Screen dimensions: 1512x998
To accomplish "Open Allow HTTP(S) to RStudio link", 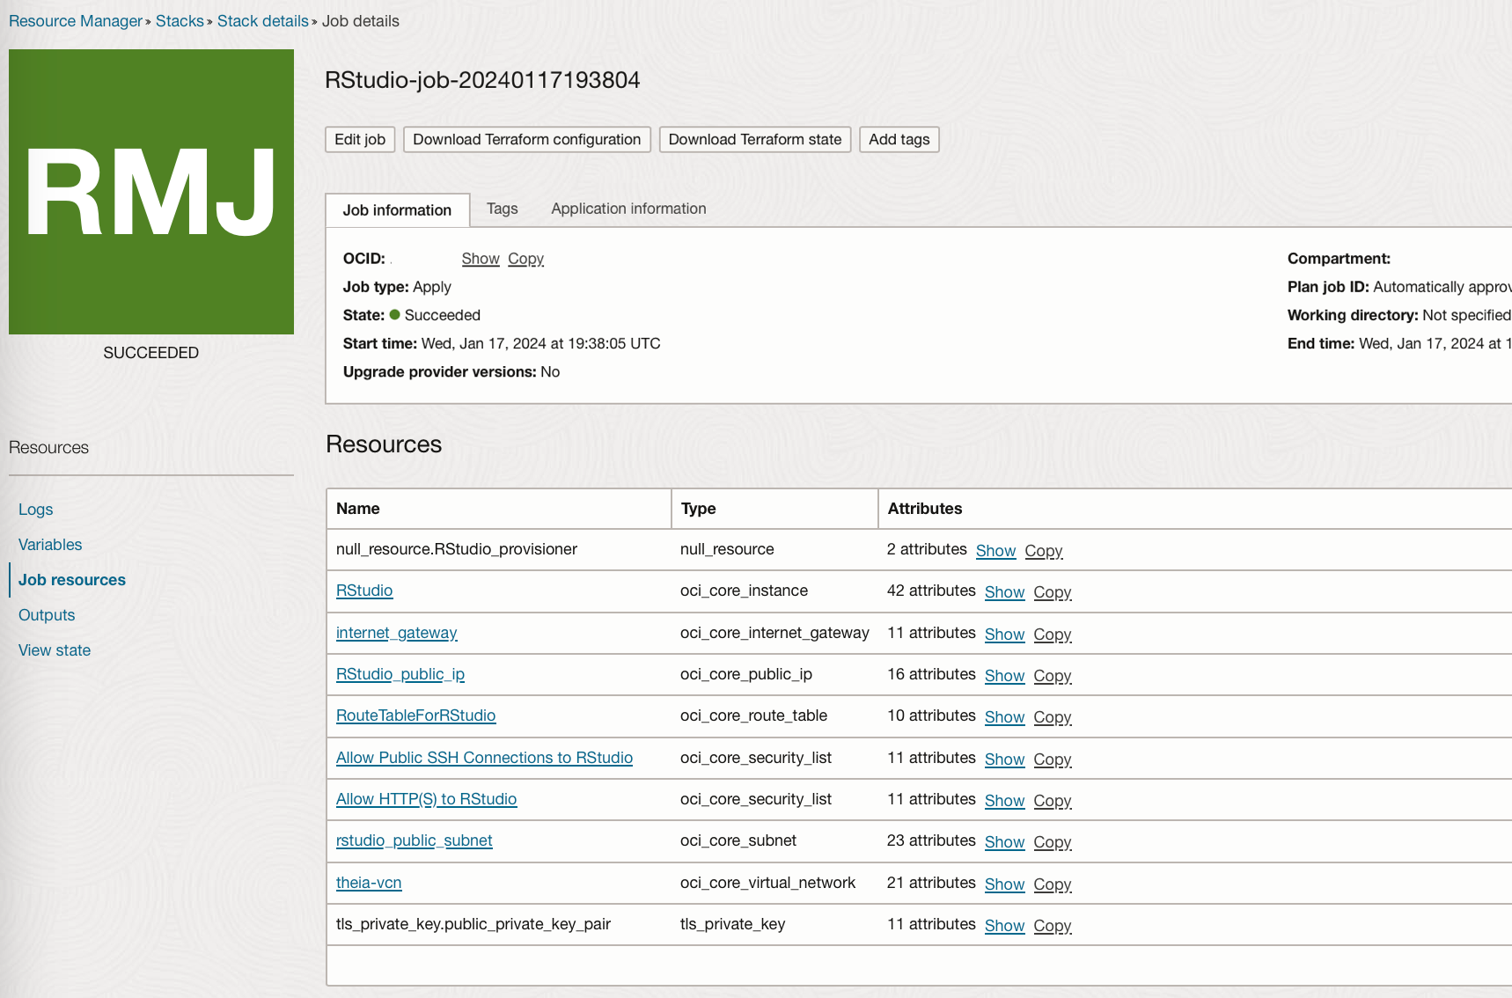I will 427,799.
